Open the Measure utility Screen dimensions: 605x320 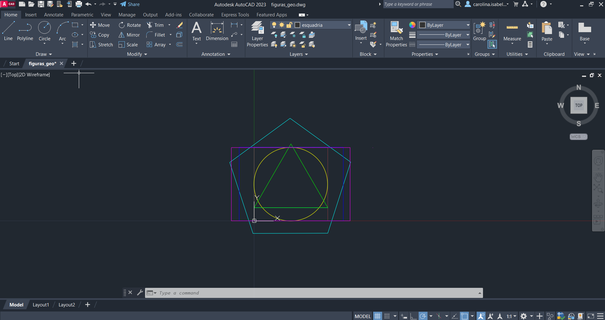pyautogui.click(x=512, y=32)
